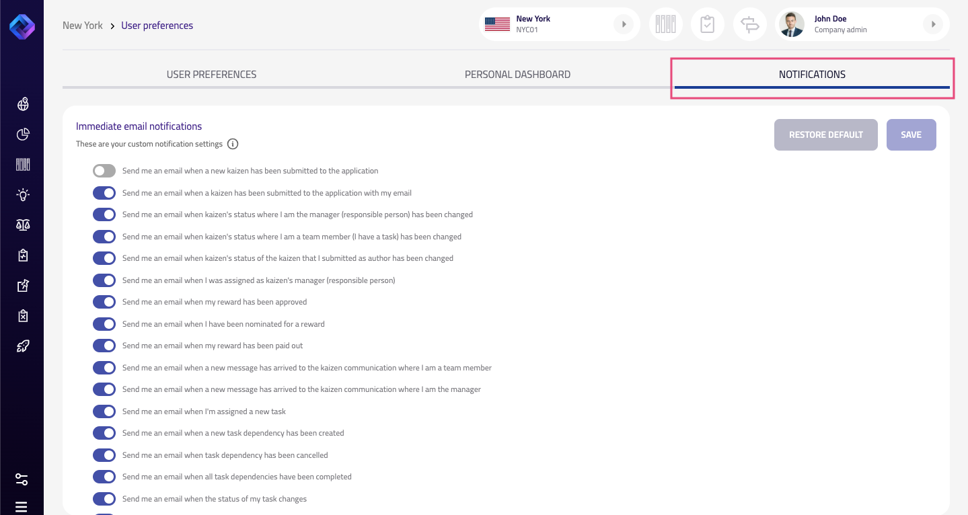Click the US flag icon
Image resolution: width=968 pixels, height=515 pixels.
[497, 25]
